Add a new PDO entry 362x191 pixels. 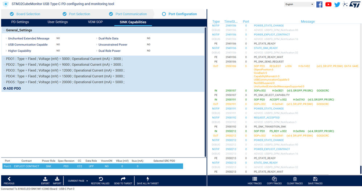(x=12, y=88)
